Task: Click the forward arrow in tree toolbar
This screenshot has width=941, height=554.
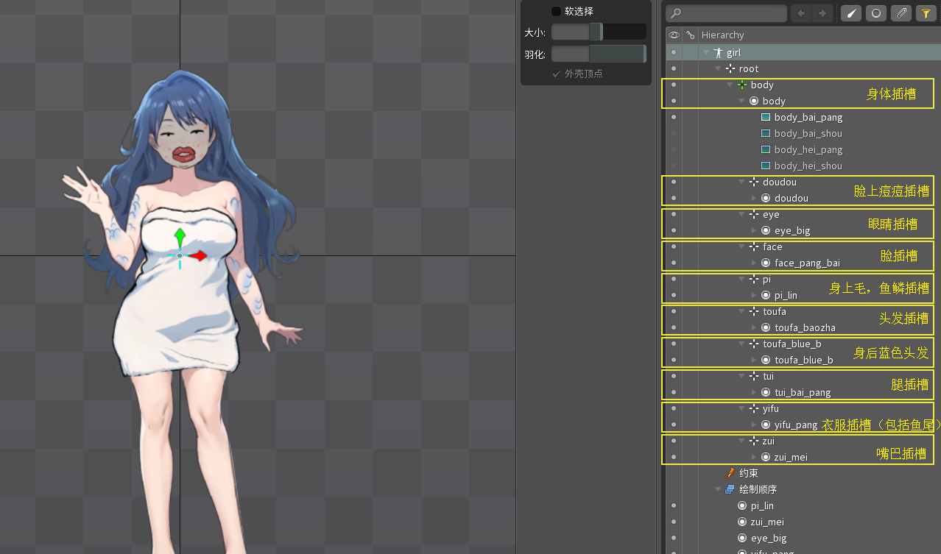Action: 822,13
